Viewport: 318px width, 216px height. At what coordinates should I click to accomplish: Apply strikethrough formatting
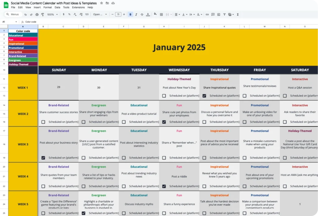(x=142, y=14)
